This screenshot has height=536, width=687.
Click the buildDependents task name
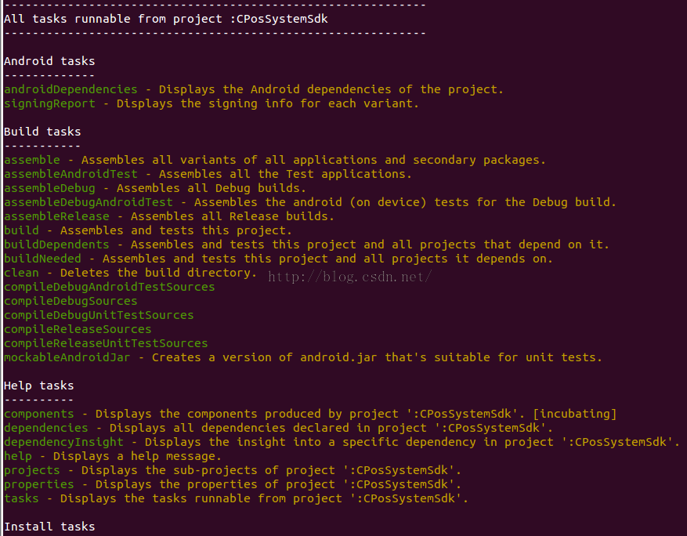[56, 244]
